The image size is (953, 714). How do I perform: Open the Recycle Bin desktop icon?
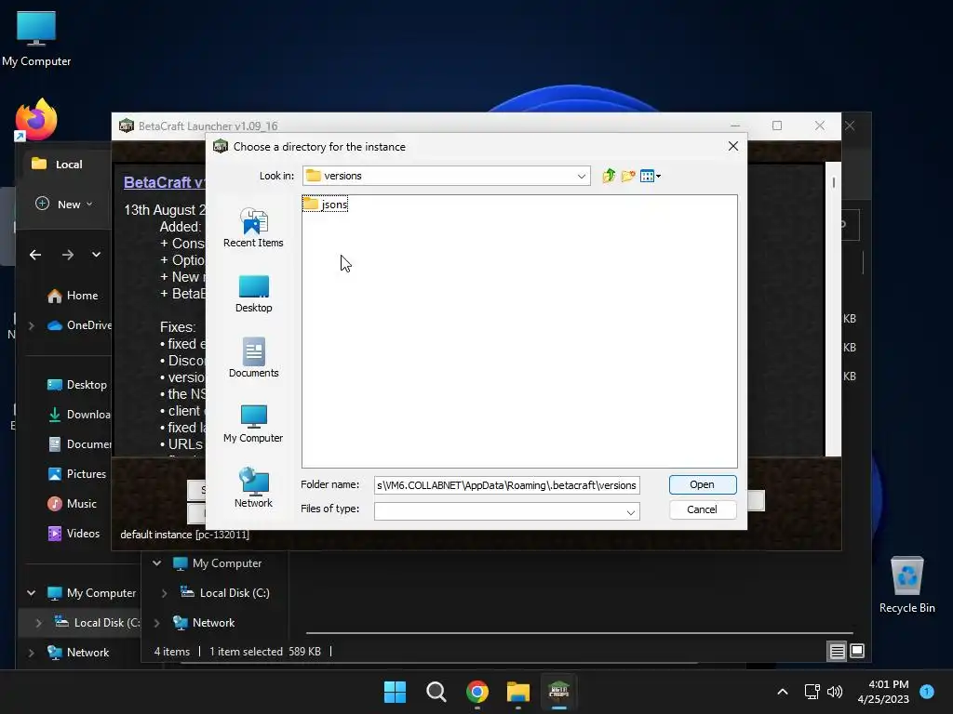pyautogui.click(x=906, y=585)
